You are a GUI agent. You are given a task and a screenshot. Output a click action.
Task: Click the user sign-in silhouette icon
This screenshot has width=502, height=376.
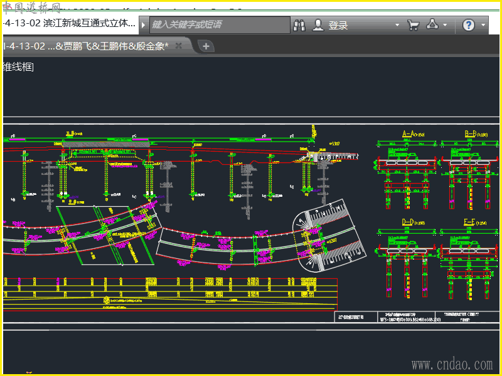pos(319,25)
